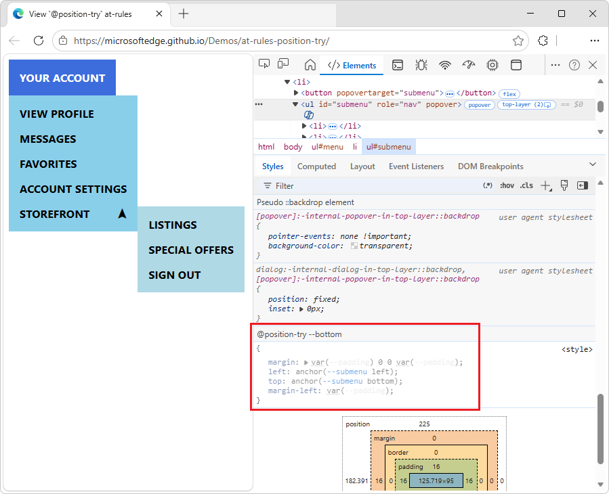
Task: Open a new browser tab
Action: pyautogui.click(x=184, y=14)
